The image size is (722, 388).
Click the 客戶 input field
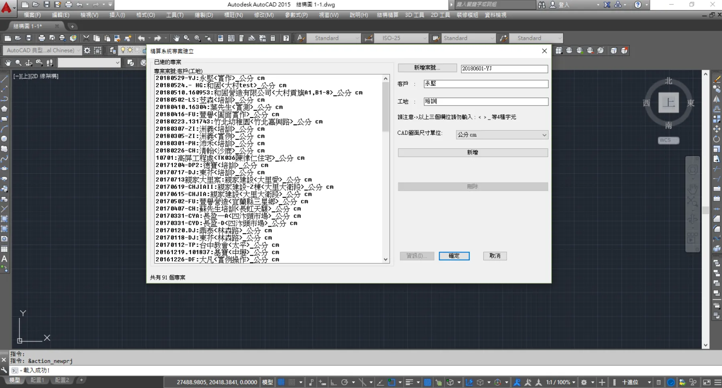click(486, 84)
